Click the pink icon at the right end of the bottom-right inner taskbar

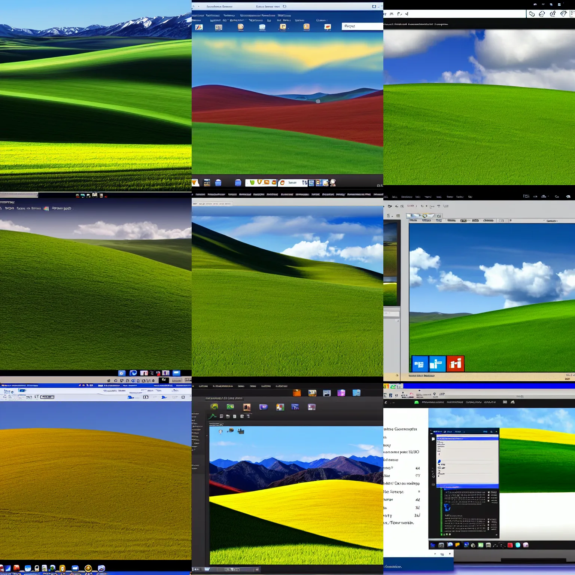(526, 545)
